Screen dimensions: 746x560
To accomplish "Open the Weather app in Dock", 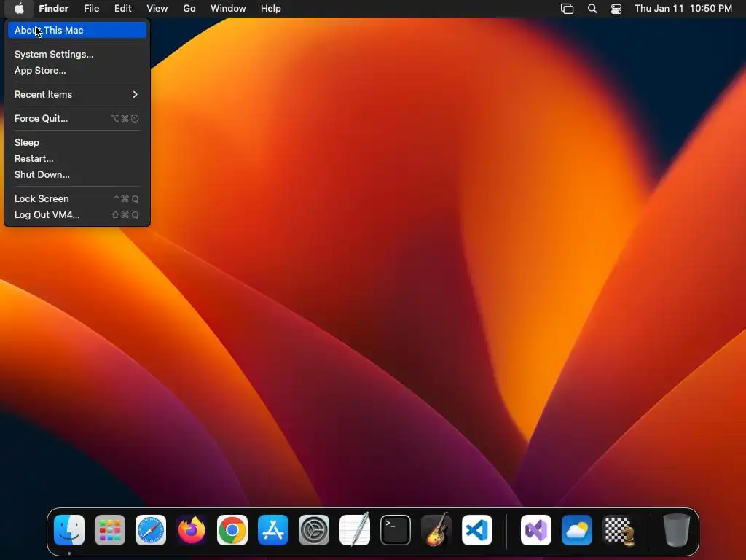I will pyautogui.click(x=577, y=530).
